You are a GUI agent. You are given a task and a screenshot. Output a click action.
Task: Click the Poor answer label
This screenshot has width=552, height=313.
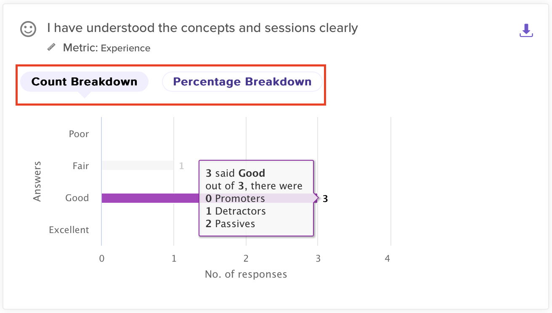coord(79,134)
